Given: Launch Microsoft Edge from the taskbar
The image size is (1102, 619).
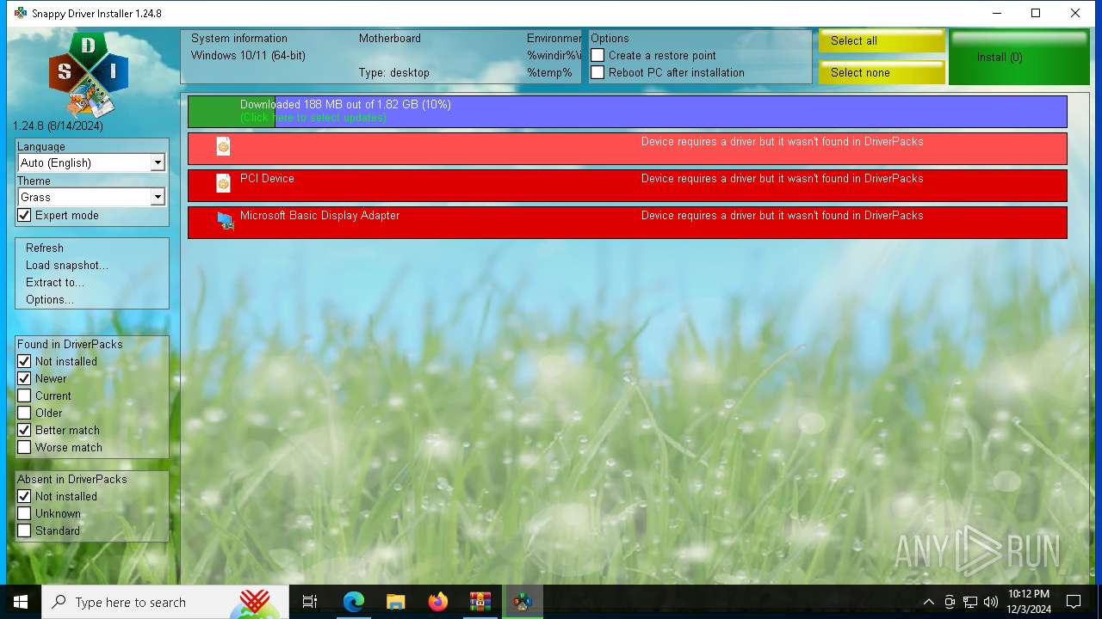Looking at the screenshot, I should 354,602.
